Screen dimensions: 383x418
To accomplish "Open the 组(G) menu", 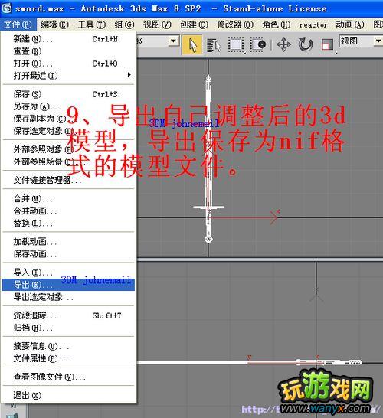I will coord(124,24).
